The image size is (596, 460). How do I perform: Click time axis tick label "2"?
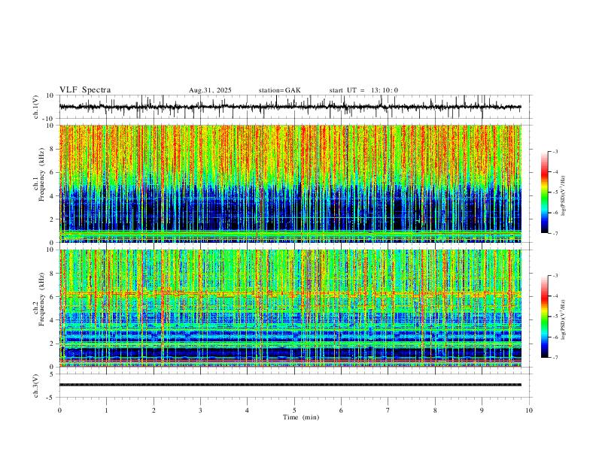[x=154, y=410]
